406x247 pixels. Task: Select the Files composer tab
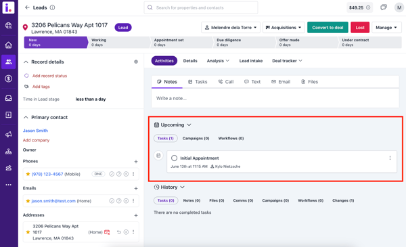[x=310, y=82]
